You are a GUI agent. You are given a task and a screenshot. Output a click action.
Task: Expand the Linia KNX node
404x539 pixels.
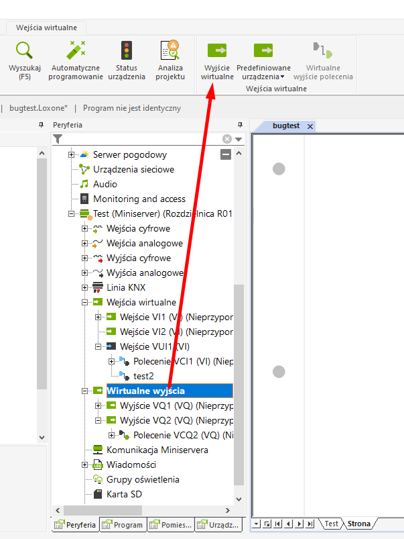(x=85, y=288)
